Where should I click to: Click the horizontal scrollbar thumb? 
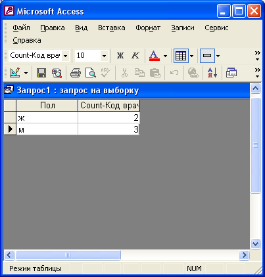(x=68, y=255)
